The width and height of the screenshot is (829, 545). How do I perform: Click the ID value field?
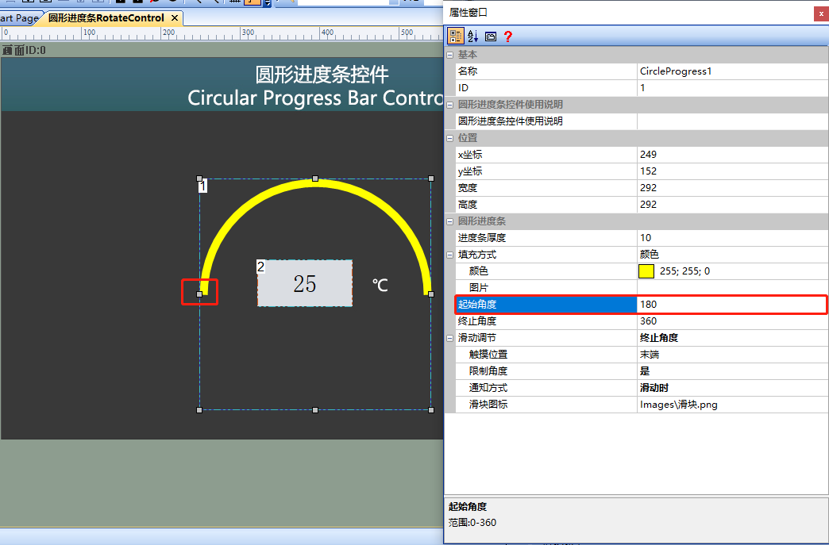click(732, 88)
